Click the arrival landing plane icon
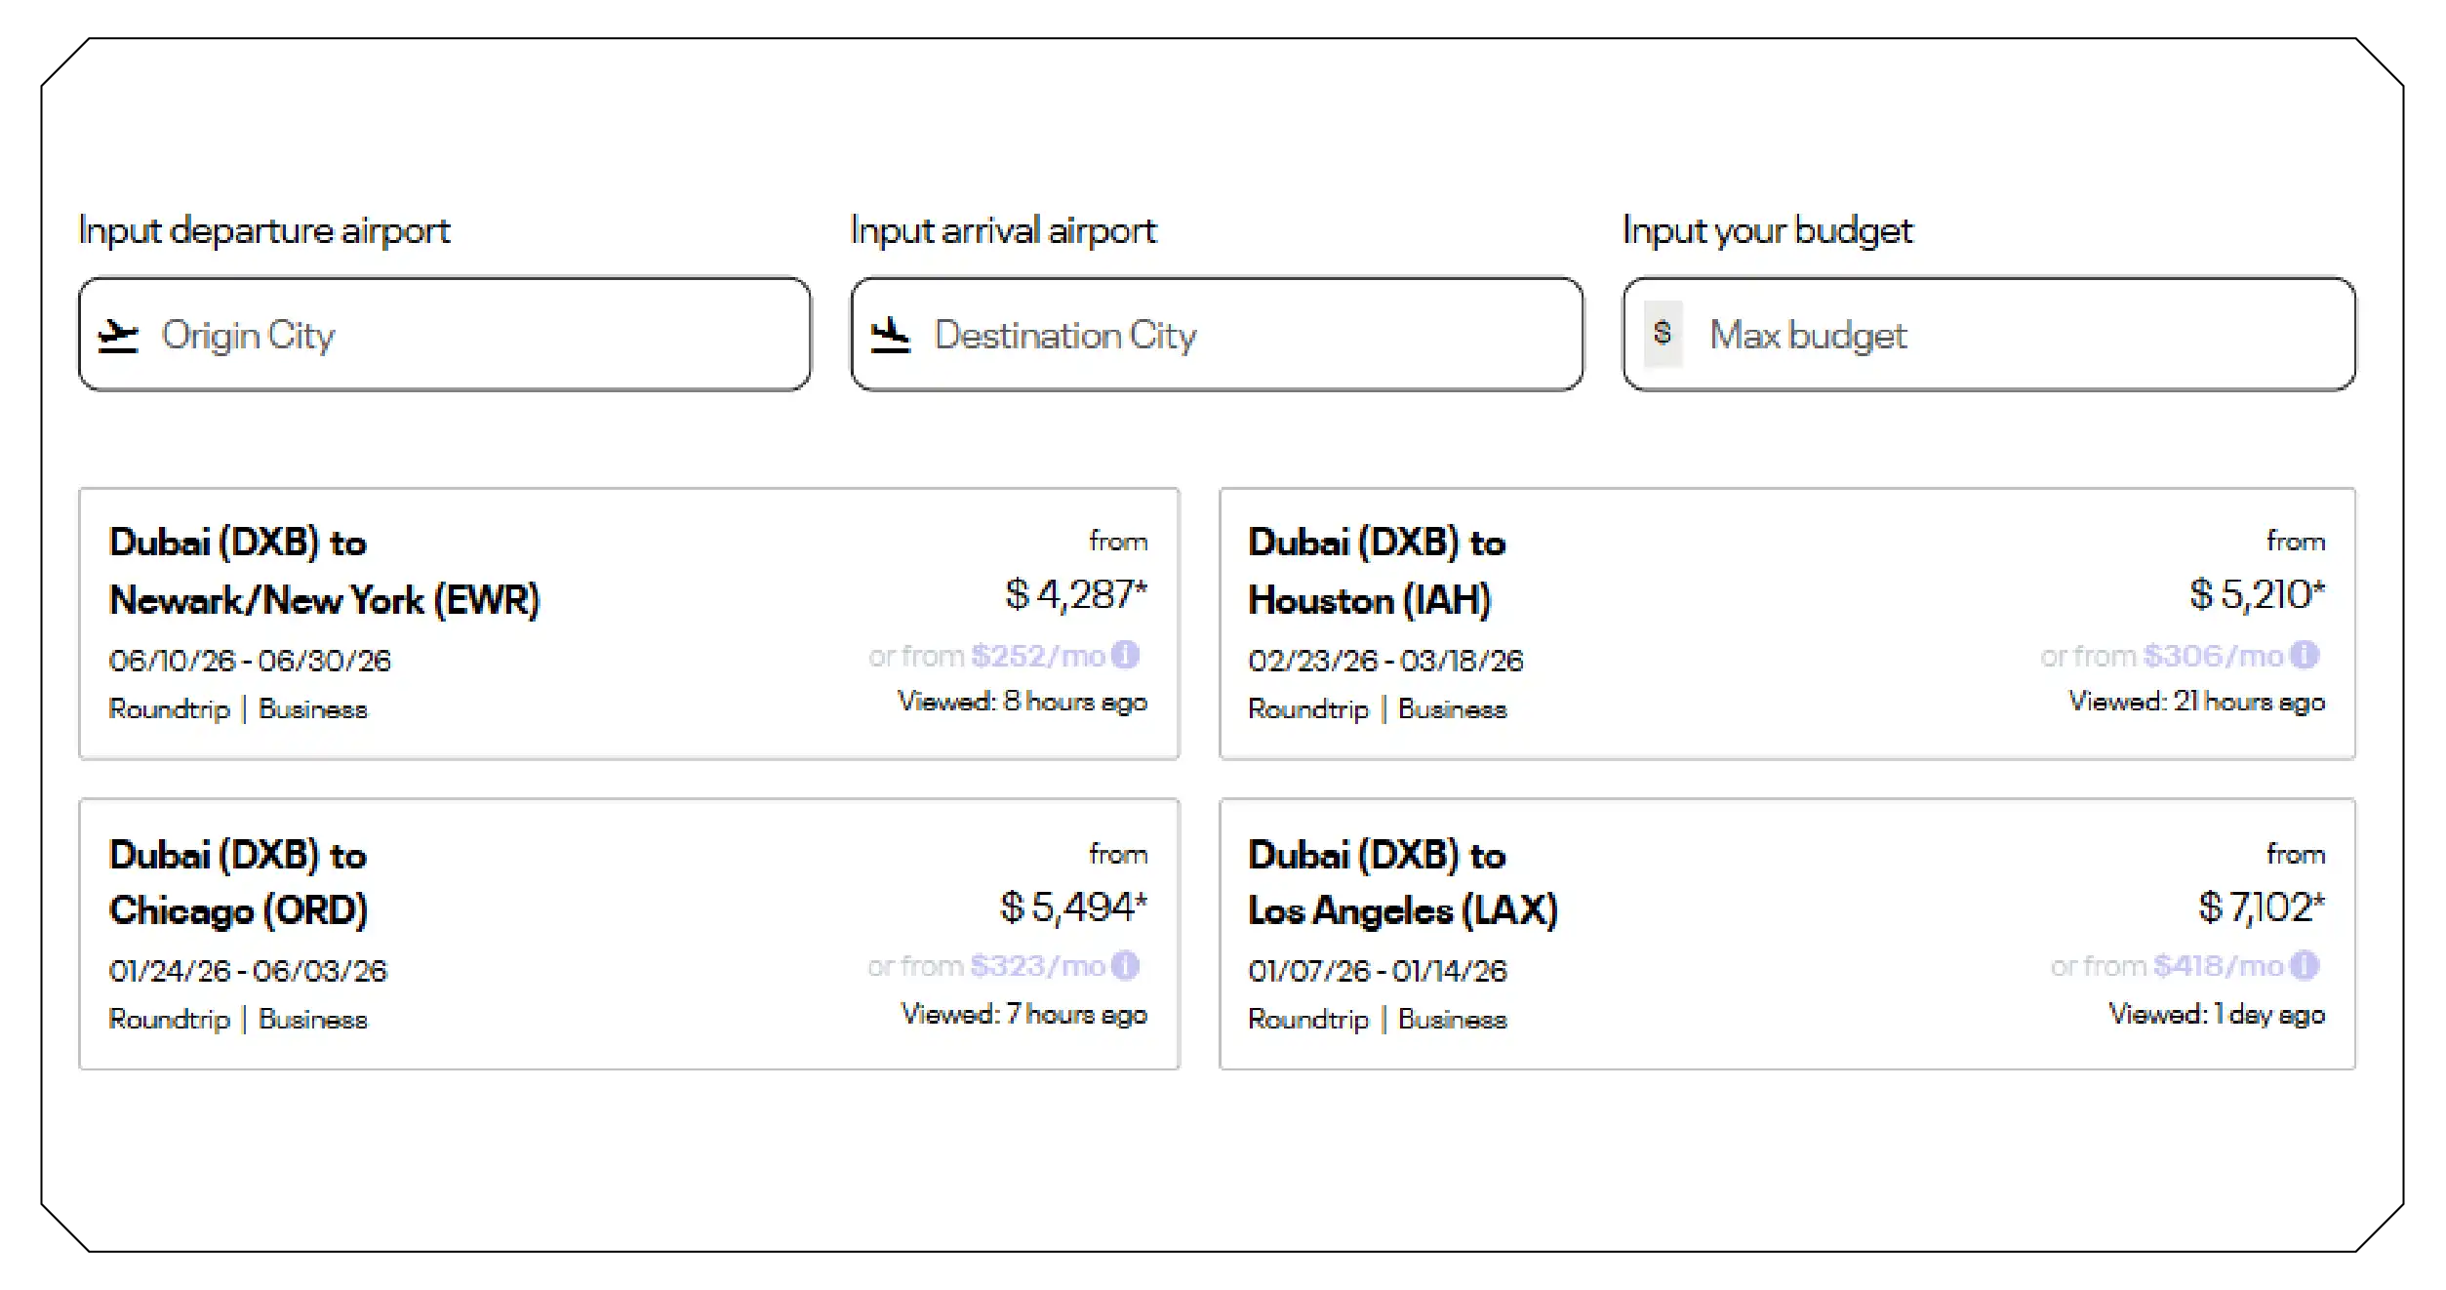The width and height of the screenshot is (2446, 1290). (891, 335)
